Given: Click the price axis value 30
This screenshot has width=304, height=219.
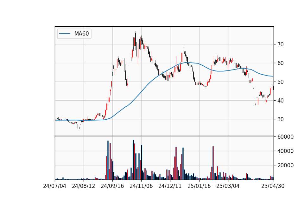Looking at the screenshot, I should click(281, 119).
